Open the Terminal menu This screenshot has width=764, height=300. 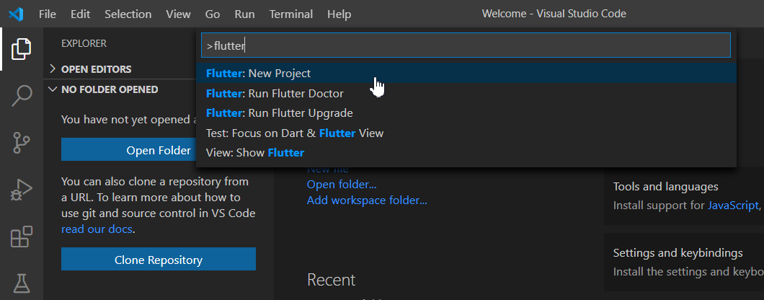click(x=293, y=14)
